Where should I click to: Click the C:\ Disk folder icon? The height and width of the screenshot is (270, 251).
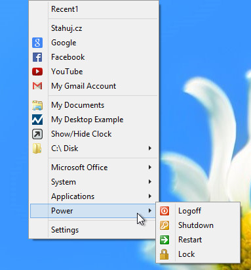pyautogui.click(x=37, y=148)
